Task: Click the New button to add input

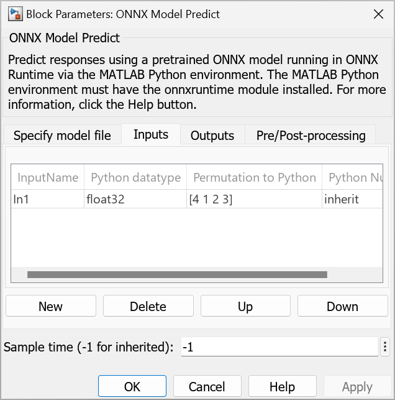Action: [51, 306]
